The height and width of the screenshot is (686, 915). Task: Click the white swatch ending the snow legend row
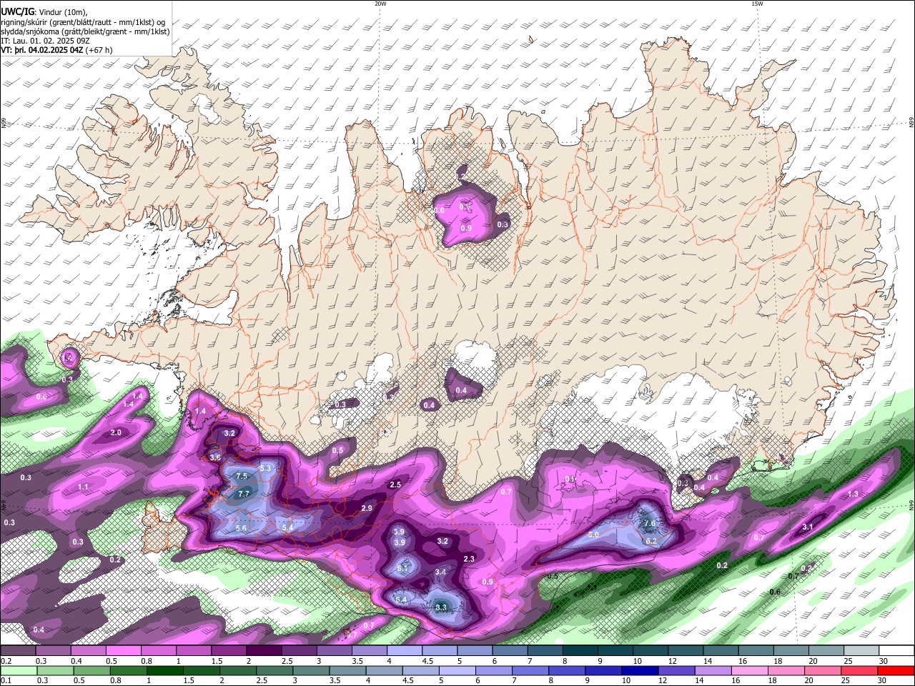[896, 651]
